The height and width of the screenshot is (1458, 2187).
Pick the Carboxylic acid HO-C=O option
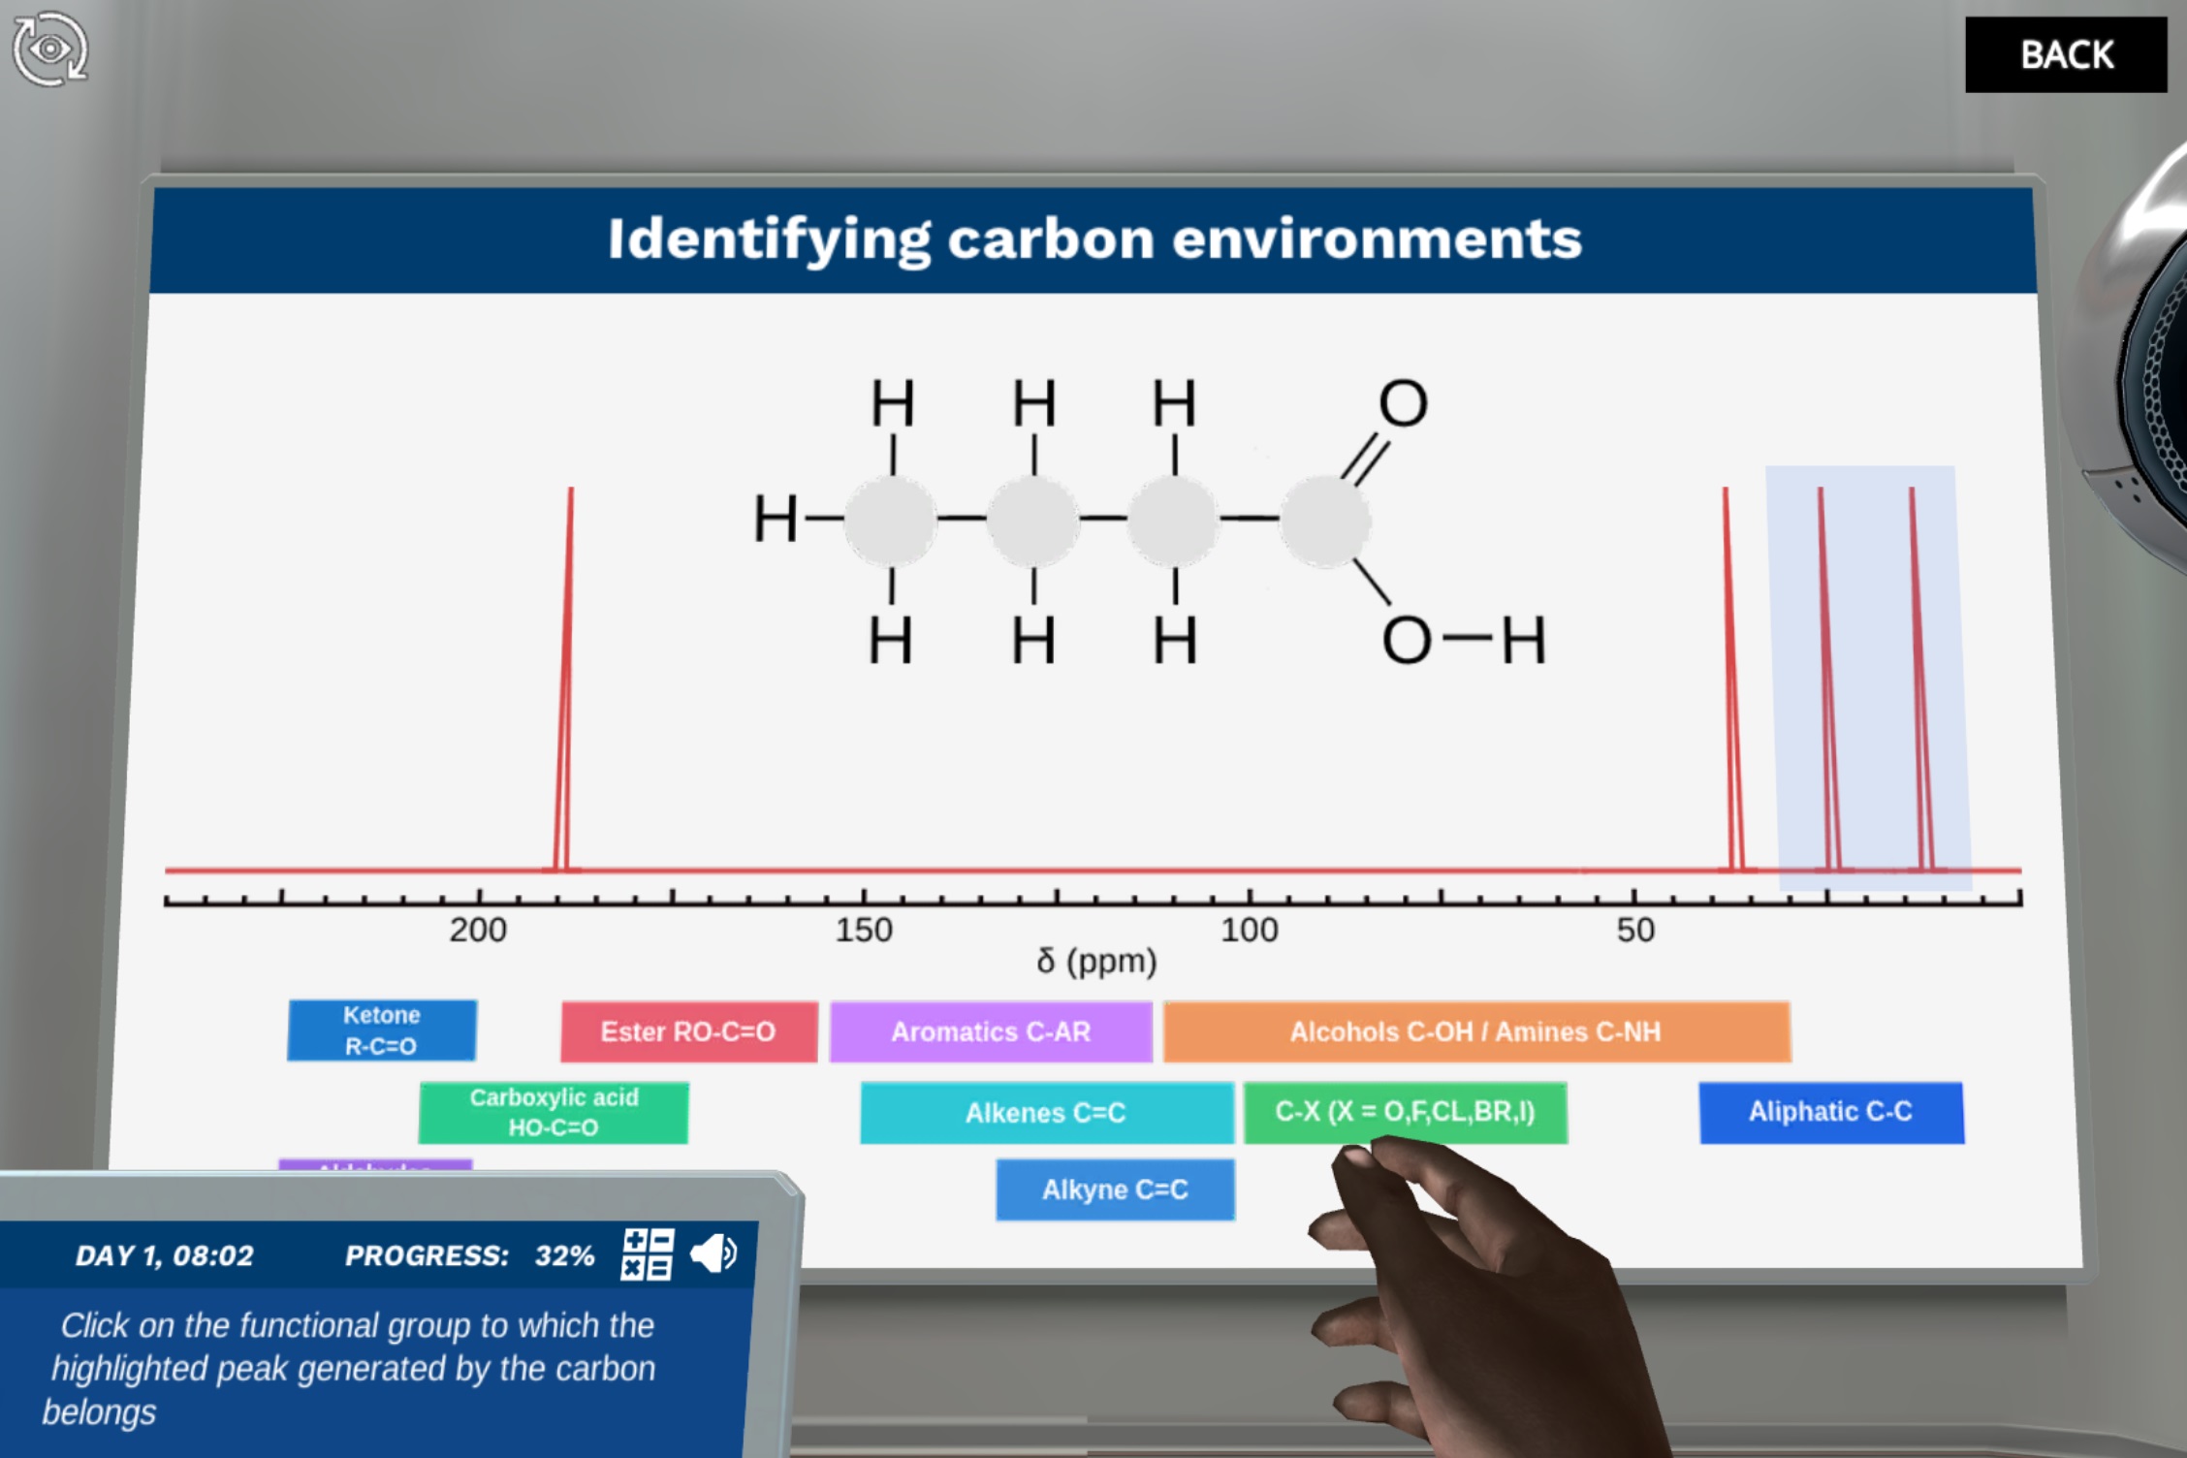point(554,1113)
